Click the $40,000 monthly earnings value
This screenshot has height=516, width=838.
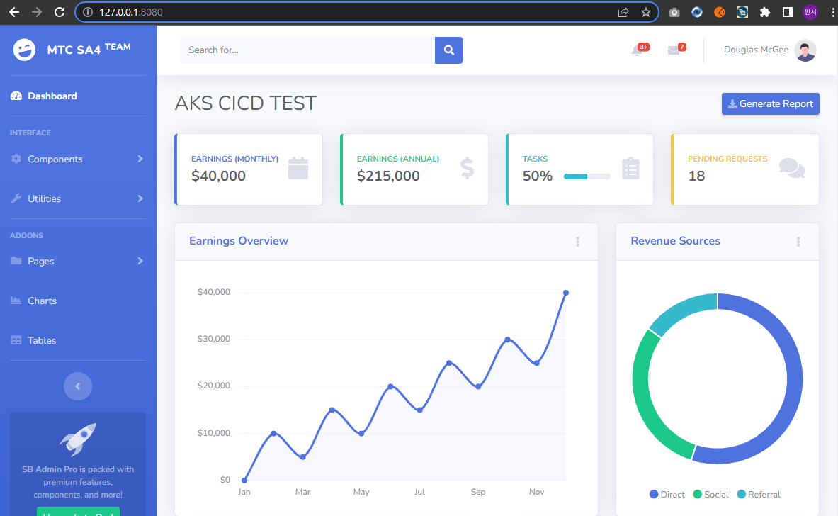[218, 176]
